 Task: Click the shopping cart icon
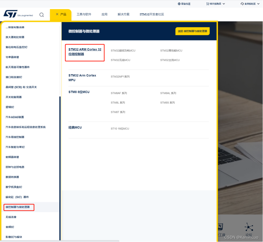click(208, 4)
